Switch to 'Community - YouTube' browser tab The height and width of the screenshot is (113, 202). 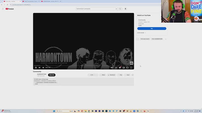[x=12, y=1]
